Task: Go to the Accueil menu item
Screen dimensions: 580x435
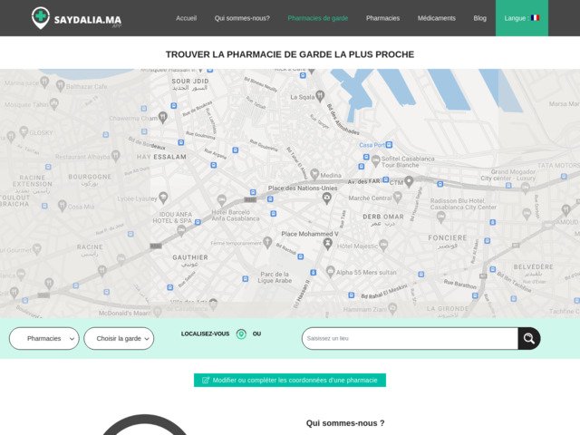Action: pyautogui.click(x=186, y=18)
